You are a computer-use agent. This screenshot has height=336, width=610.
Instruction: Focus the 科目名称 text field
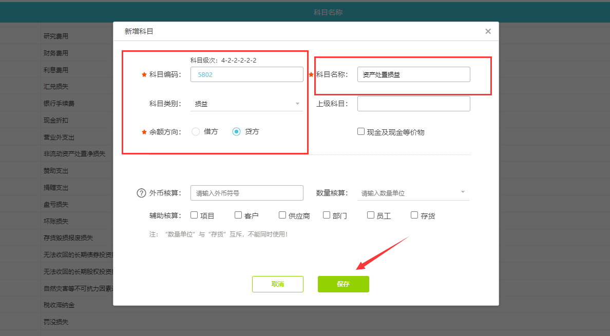[x=413, y=74]
